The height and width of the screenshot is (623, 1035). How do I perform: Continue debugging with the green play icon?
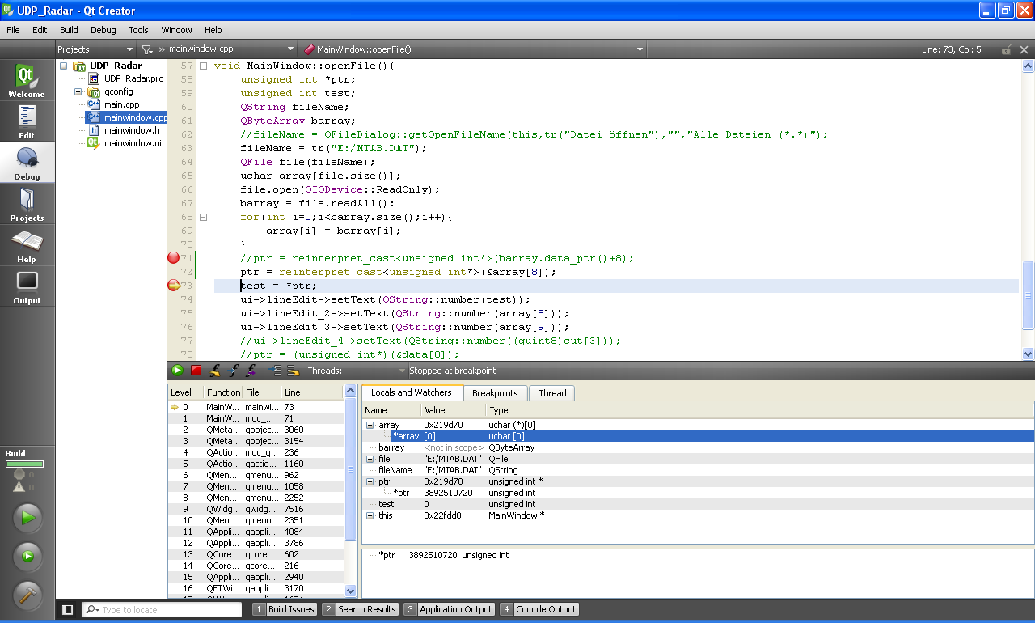[x=177, y=371]
